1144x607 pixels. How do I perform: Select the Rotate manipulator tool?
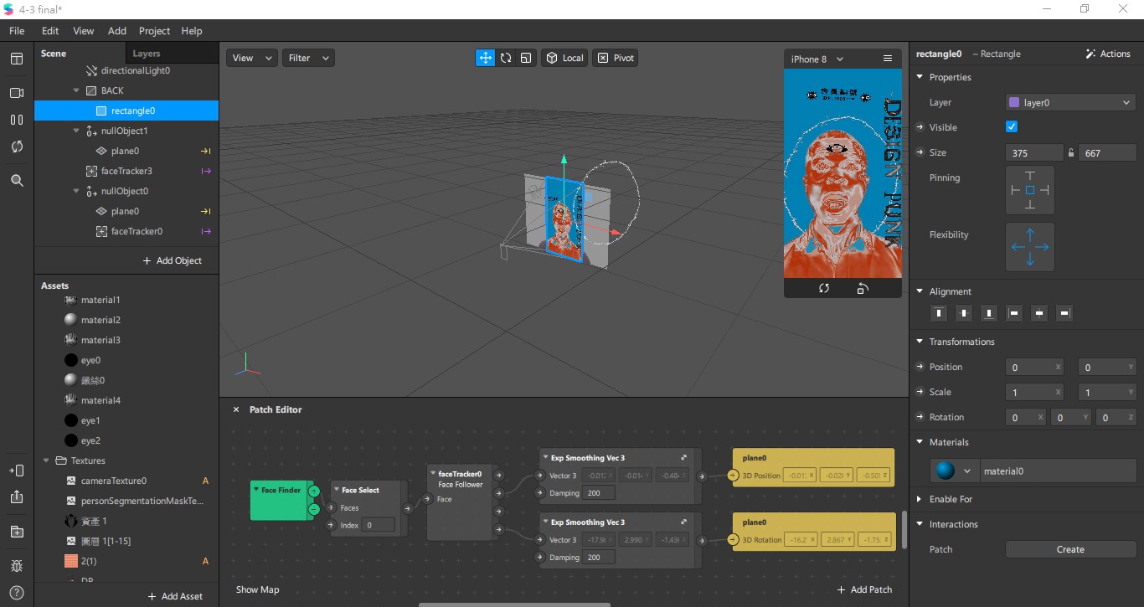click(x=506, y=58)
